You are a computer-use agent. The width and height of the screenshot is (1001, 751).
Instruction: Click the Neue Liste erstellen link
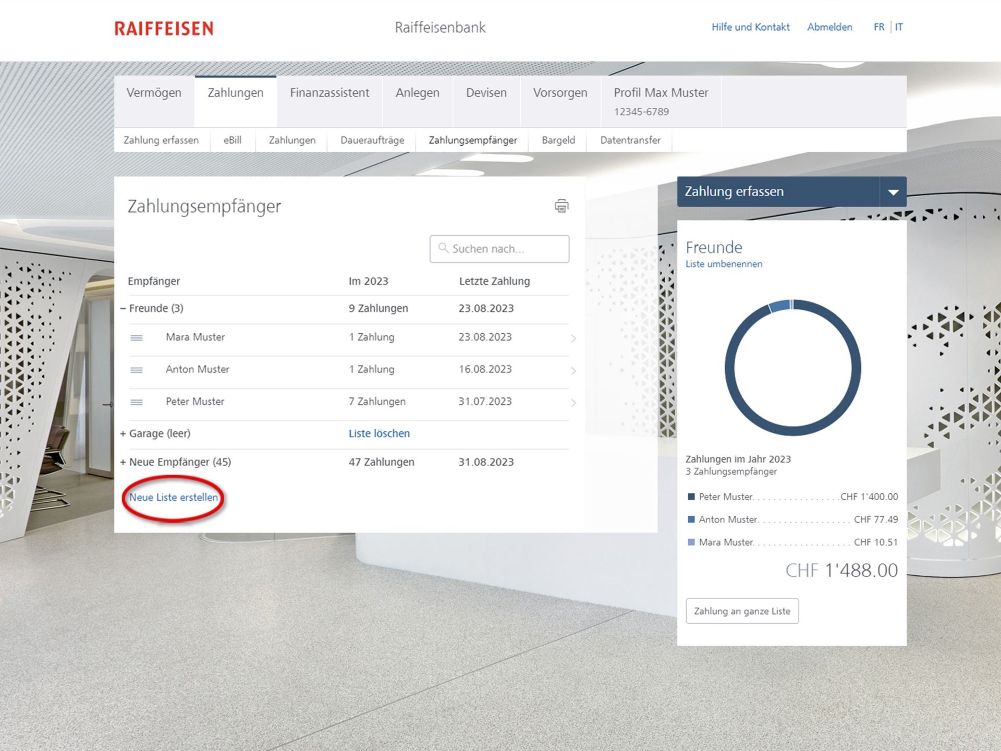174,498
